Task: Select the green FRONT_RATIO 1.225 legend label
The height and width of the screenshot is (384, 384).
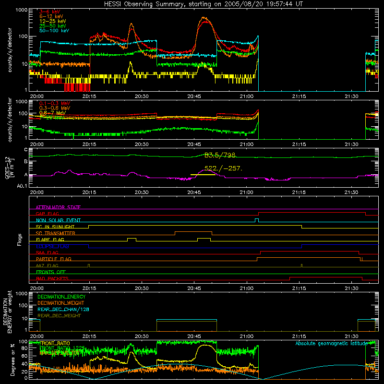Action: pos(62,348)
